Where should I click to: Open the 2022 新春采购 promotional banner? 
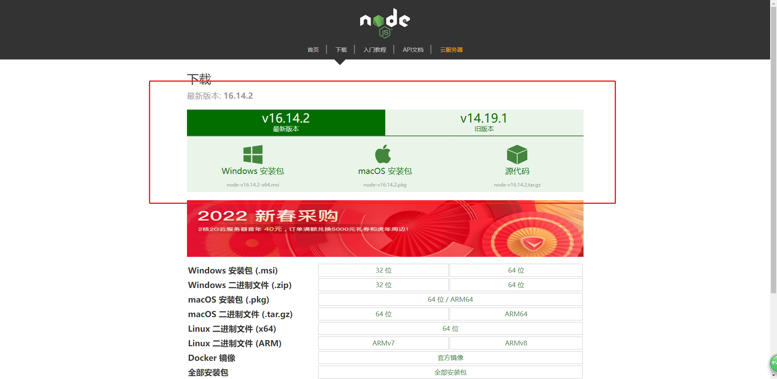tap(385, 229)
